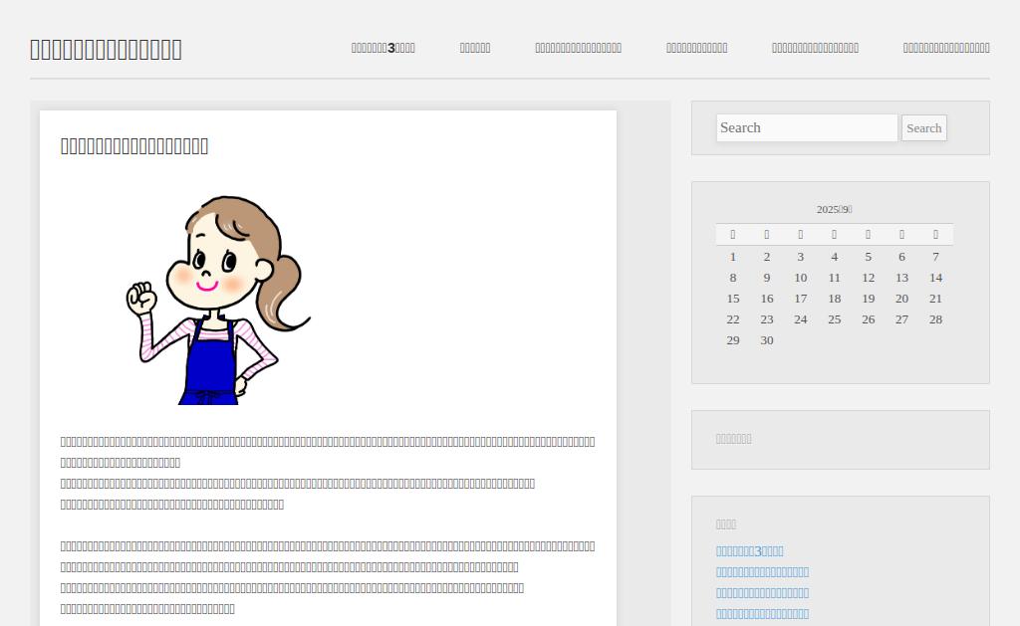Select date 29 in the calendar
Viewport: 1020px width, 626px height.
pyautogui.click(x=733, y=340)
